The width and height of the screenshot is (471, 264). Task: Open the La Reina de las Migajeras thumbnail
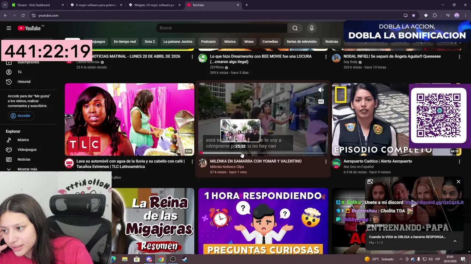153,221
